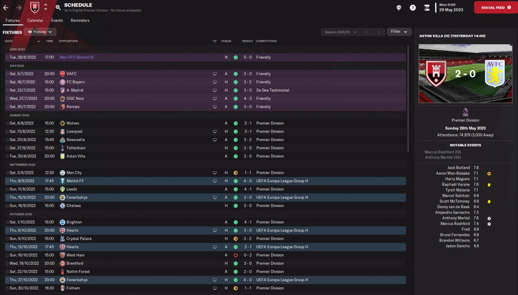This screenshot has width=518, height=295.
Task: Open the FMFC 'Z' icon
Action: click(x=427, y=7)
